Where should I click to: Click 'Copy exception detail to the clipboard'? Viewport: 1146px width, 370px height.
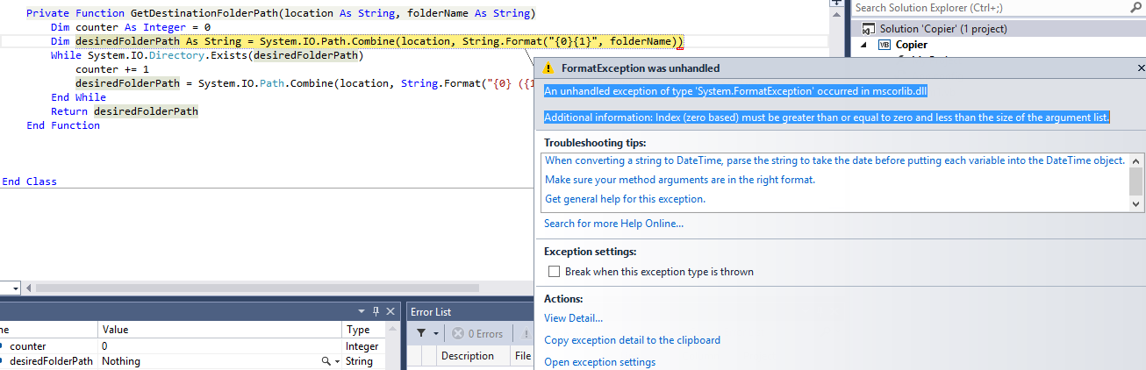coord(632,340)
